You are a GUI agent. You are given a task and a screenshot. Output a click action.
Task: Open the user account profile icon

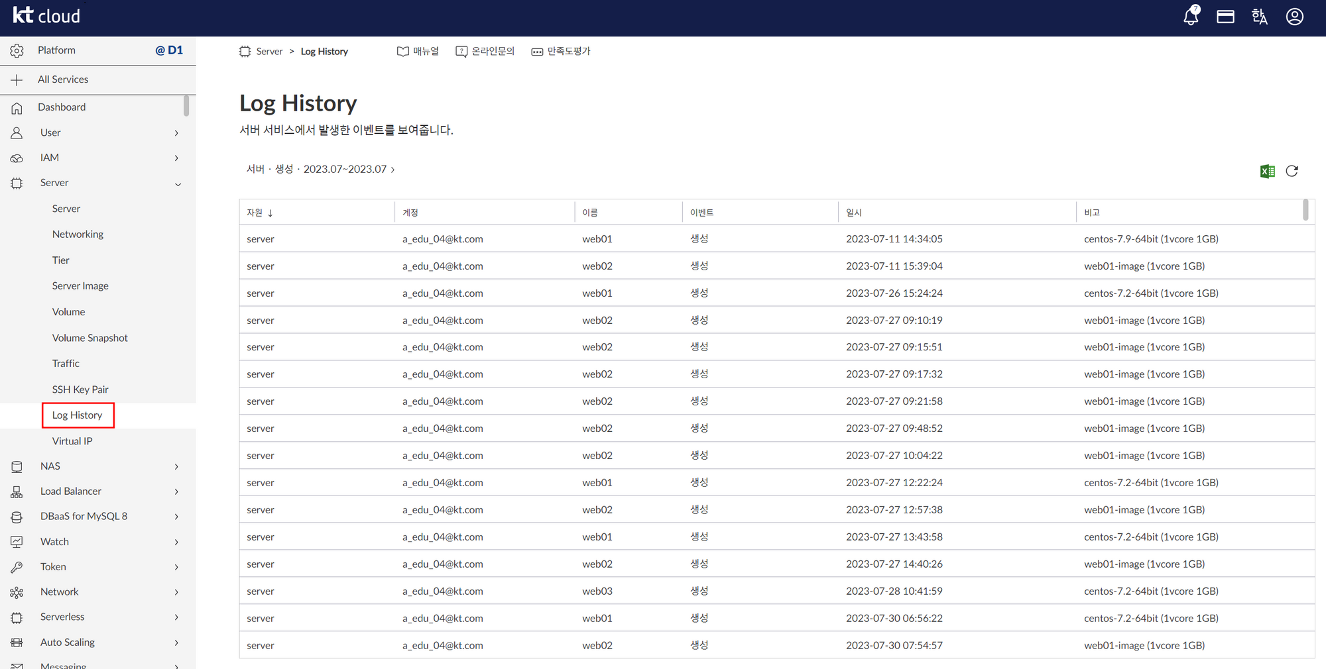[1295, 17]
